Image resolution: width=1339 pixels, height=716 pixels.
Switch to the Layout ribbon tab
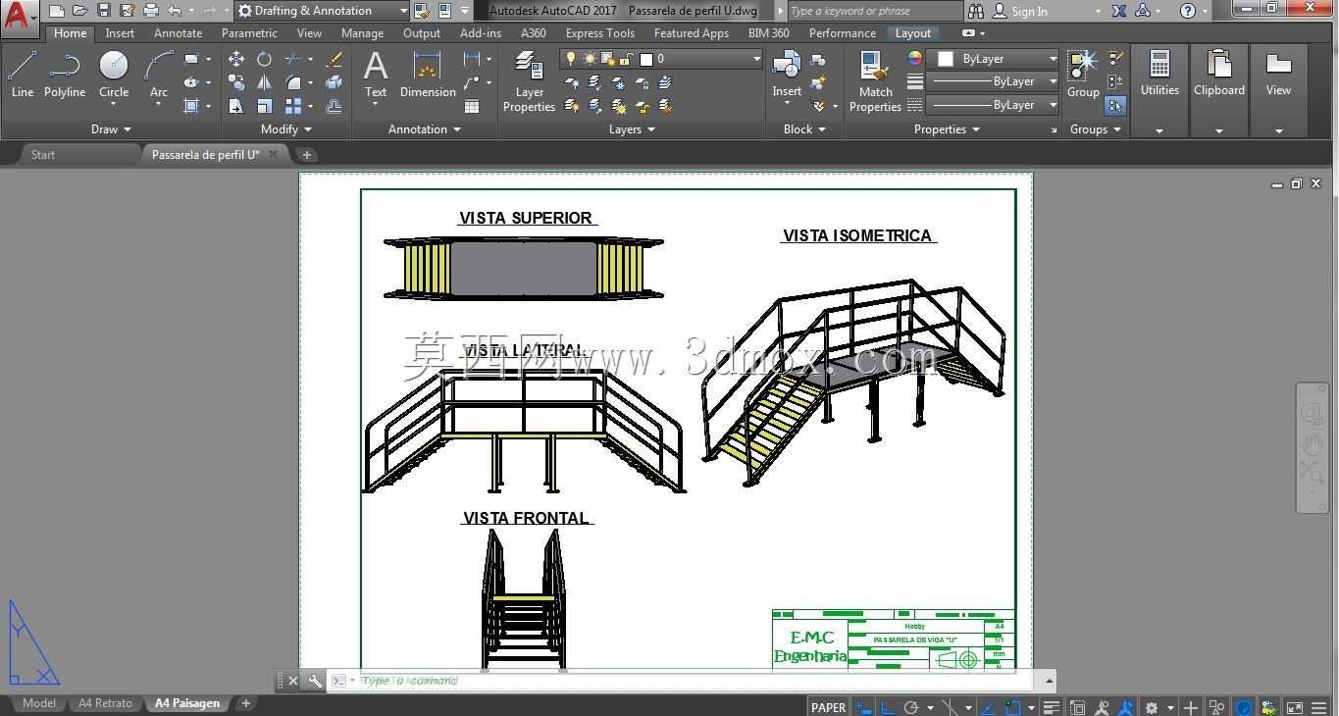(x=912, y=32)
